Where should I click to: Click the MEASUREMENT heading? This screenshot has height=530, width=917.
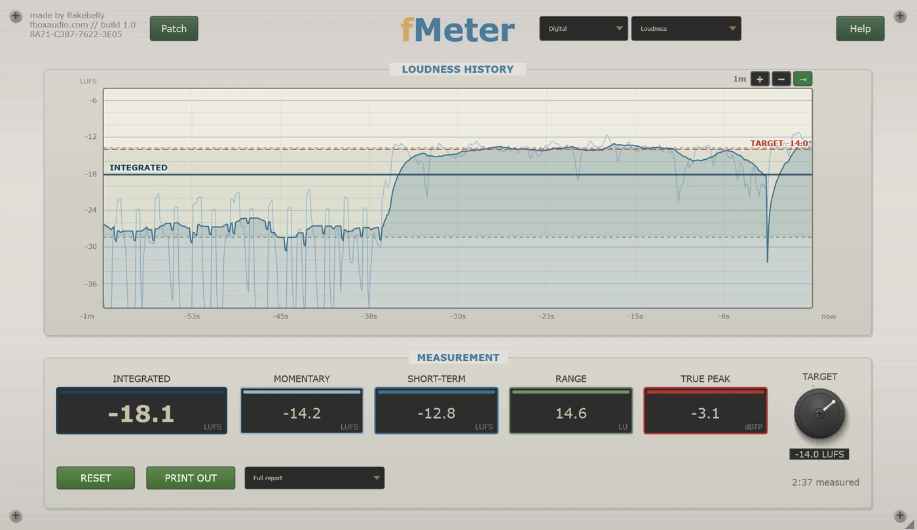(x=458, y=357)
